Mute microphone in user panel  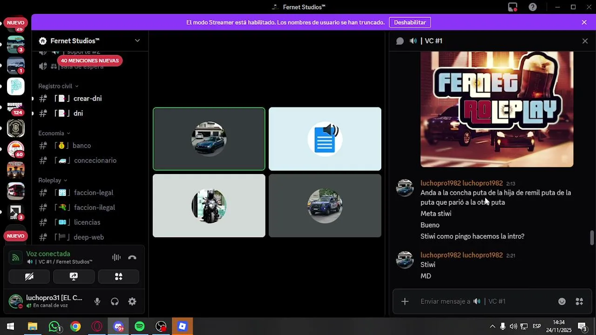97,301
